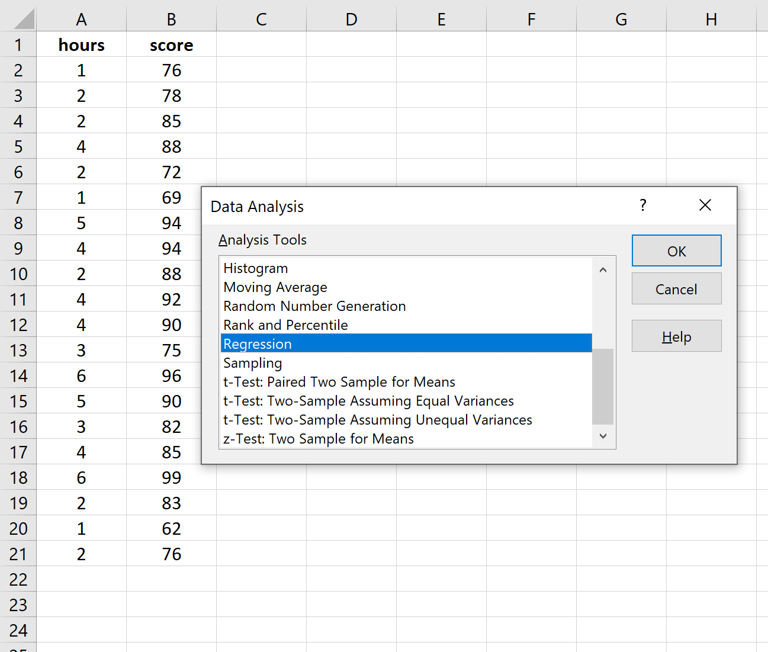Image resolution: width=768 pixels, height=652 pixels.
Task: Click cell B2 with value 76
Action: click(172, 70)
